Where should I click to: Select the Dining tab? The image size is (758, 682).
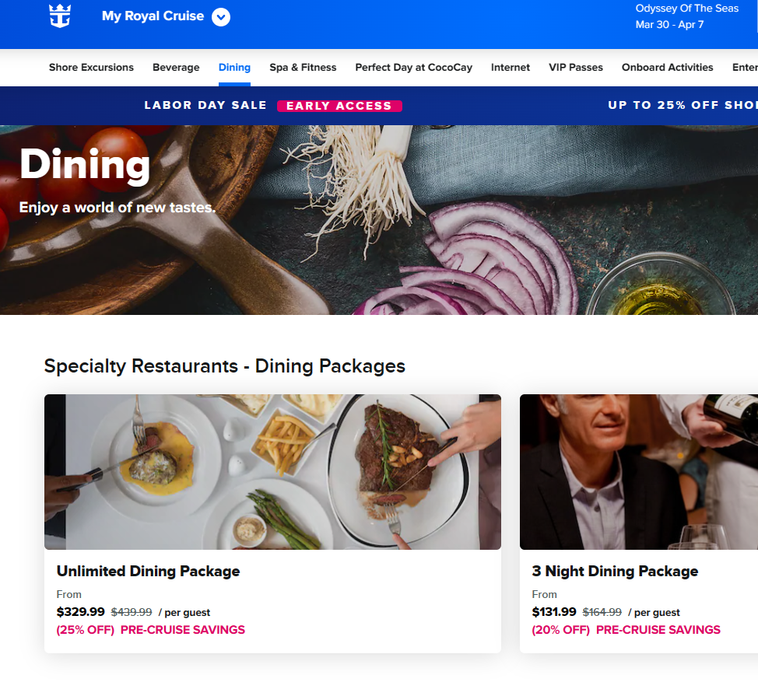[x=234, y=67]
